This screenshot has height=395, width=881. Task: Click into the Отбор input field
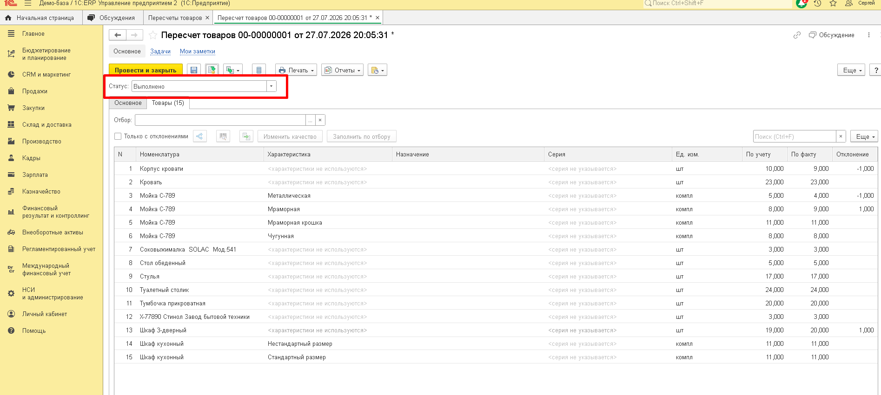click(220, 120)
